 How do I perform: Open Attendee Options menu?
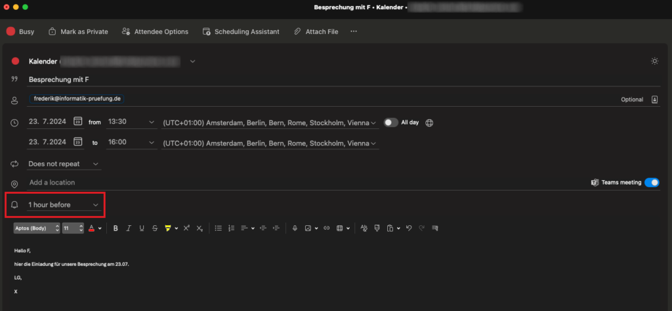coord(155,31)
